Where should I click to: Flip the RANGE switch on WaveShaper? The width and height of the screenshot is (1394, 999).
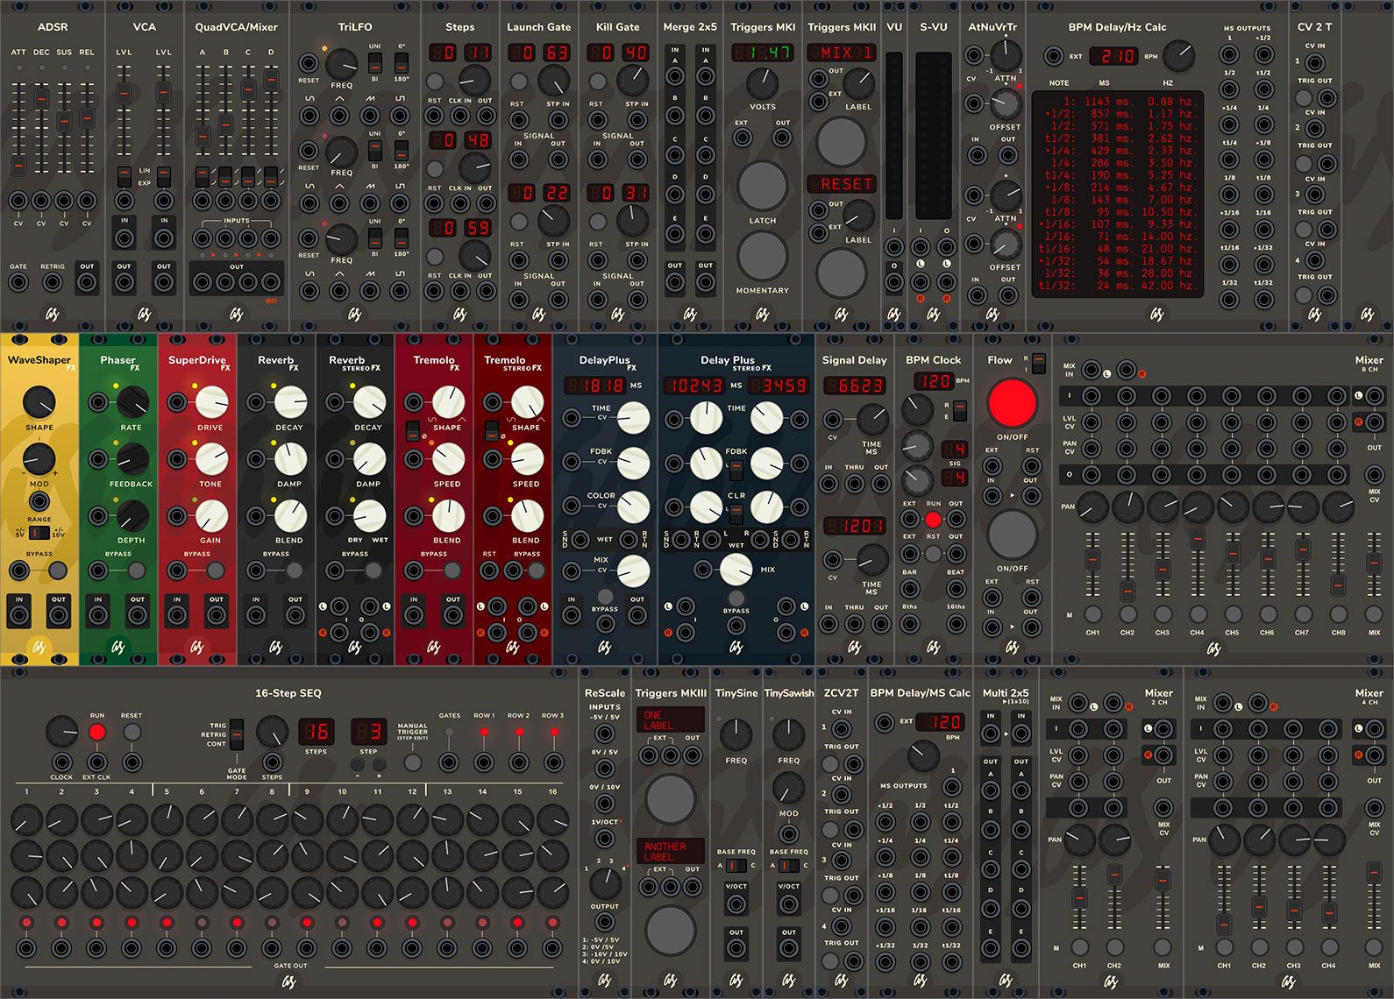39,533
